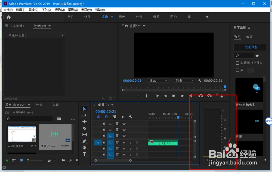Switch project panel to icon view

pos(21,160)
